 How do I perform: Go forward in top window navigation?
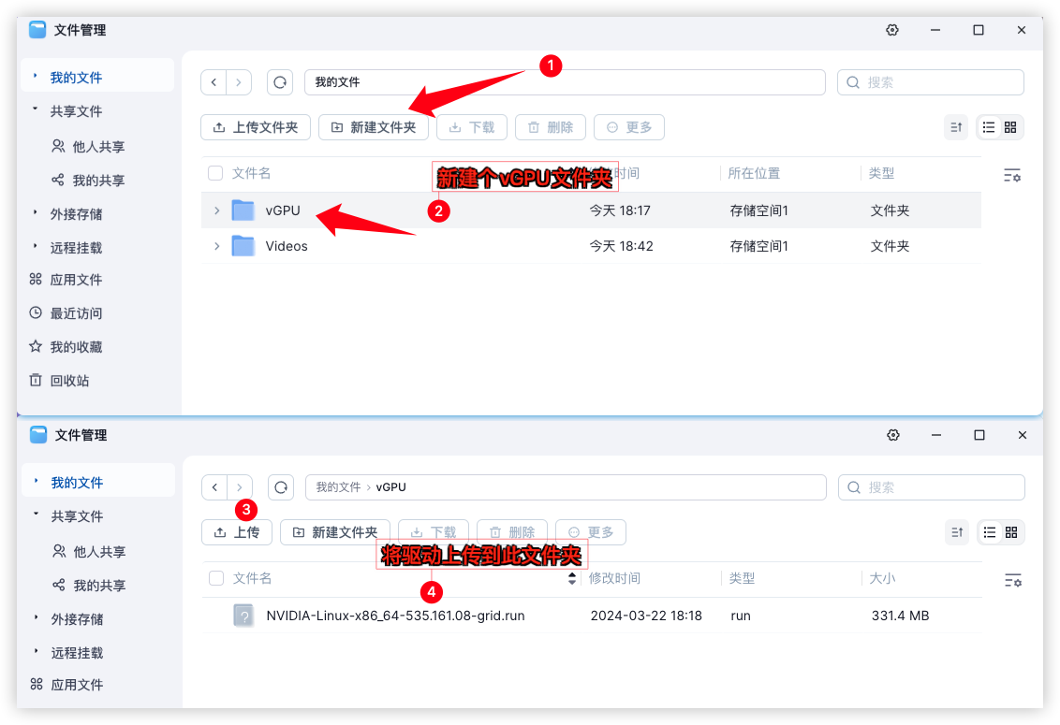239,82
